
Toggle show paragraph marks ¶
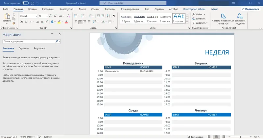point(114,16)
